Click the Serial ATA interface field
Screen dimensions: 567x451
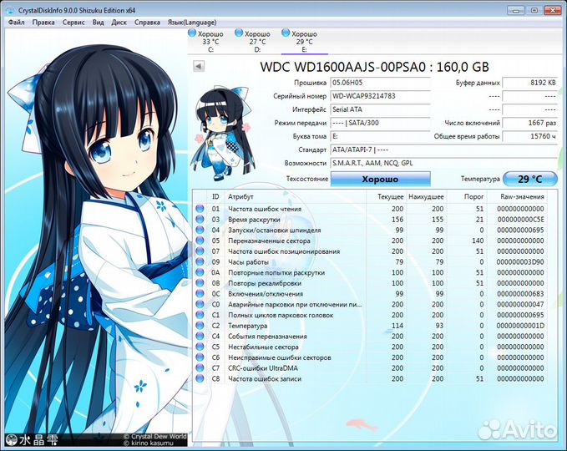click(x=380, y=109)
